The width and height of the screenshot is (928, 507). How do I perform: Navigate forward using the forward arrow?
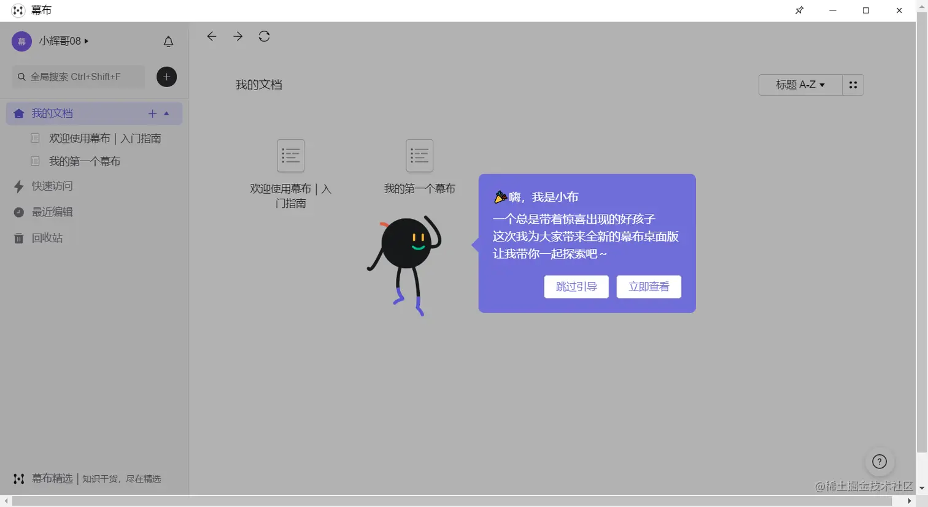click(x=238, y=36)
